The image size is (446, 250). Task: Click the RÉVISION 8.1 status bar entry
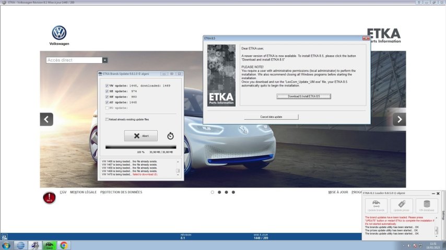pos(186,236)
